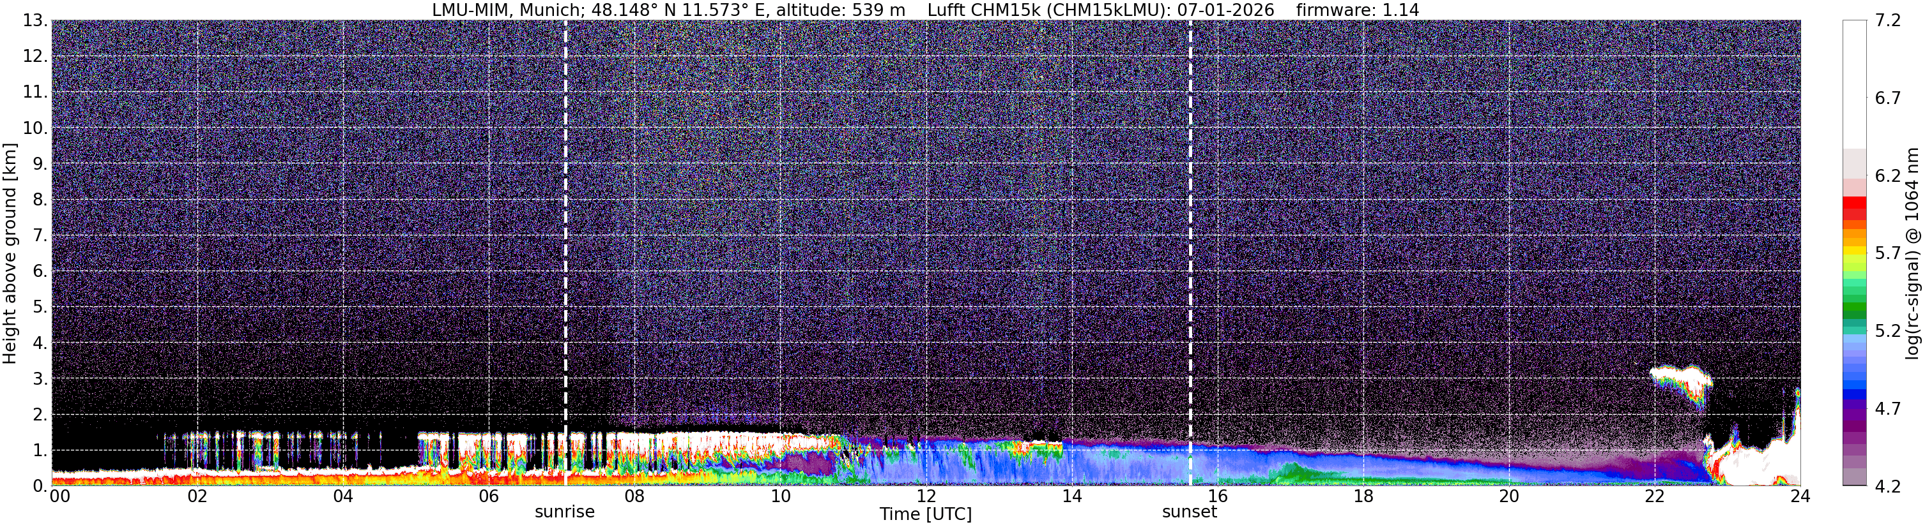Click the time-axis tick label '22'

pos(1655,496)
